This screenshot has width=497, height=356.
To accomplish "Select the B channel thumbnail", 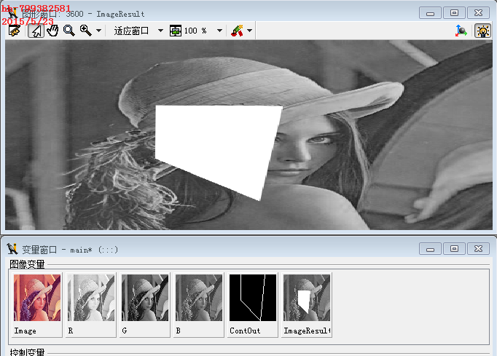I will [199, 304].
